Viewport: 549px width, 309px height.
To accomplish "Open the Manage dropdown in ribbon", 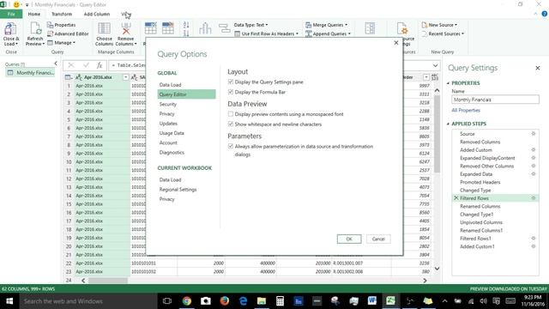I will point(61,42).
